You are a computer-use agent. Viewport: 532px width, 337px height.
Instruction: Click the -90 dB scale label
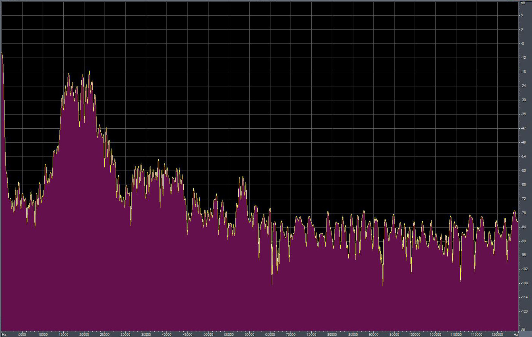523,241
